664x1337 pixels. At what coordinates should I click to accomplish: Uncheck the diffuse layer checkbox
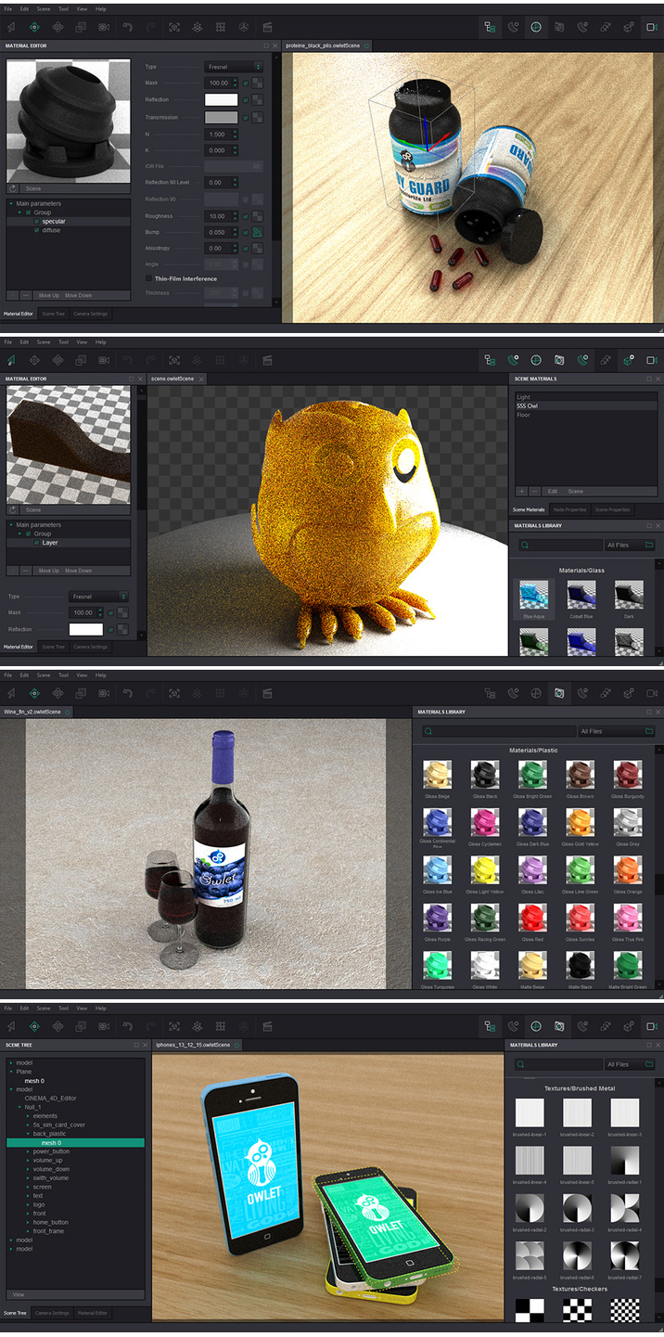(36, 230)
